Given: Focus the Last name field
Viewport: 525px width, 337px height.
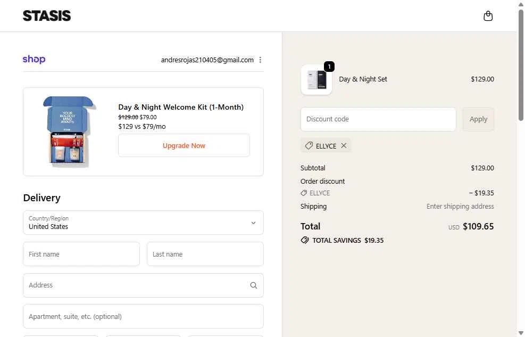Looking at the screenshot, I should [205, 254].
